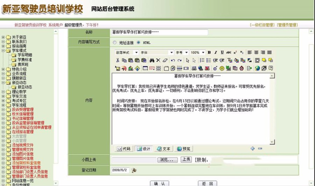Open the 字号 font size dropdown
This screenshot has height=186, width=315.
pyautogui.click(x=182, y=52)
